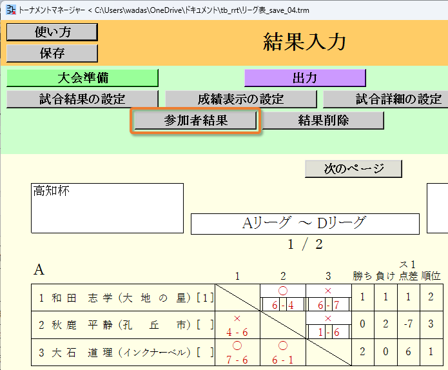The image size is (448, 370).
Task: Click the -7 point difference cell
Action: (408, 324)
